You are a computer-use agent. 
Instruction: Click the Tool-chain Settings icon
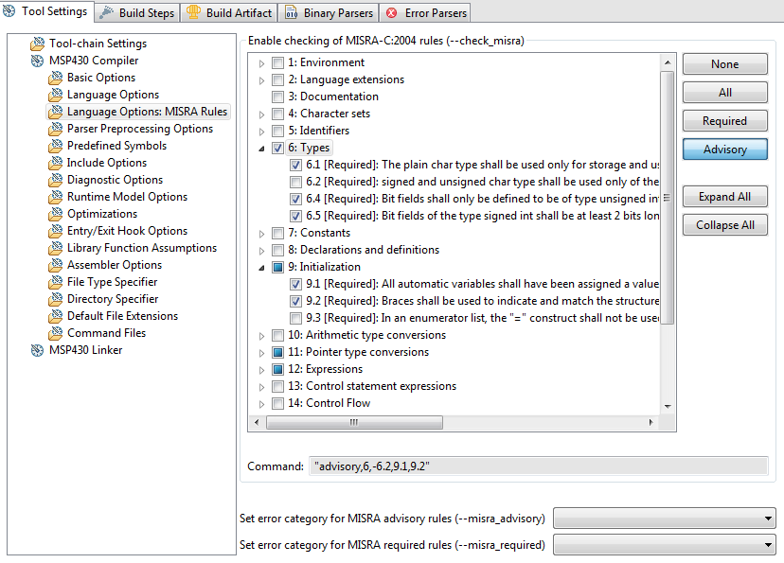point(38,44)
